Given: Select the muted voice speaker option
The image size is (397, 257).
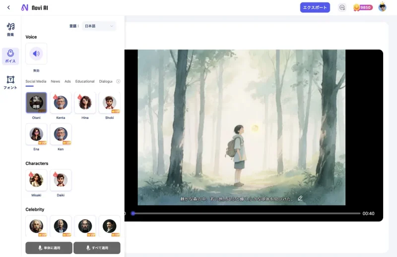Looking at the screenshot, I should click(x=36, y=53).
